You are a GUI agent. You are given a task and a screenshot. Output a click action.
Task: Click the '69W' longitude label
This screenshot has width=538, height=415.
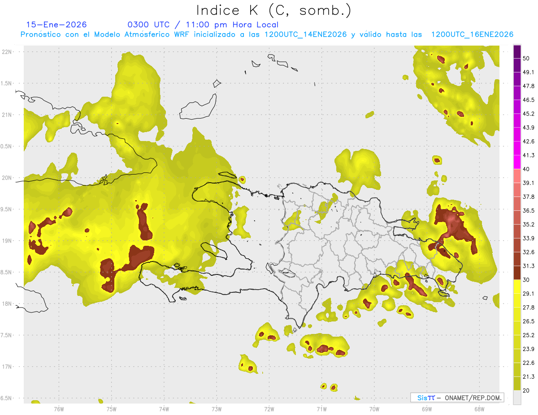point(427,409)
